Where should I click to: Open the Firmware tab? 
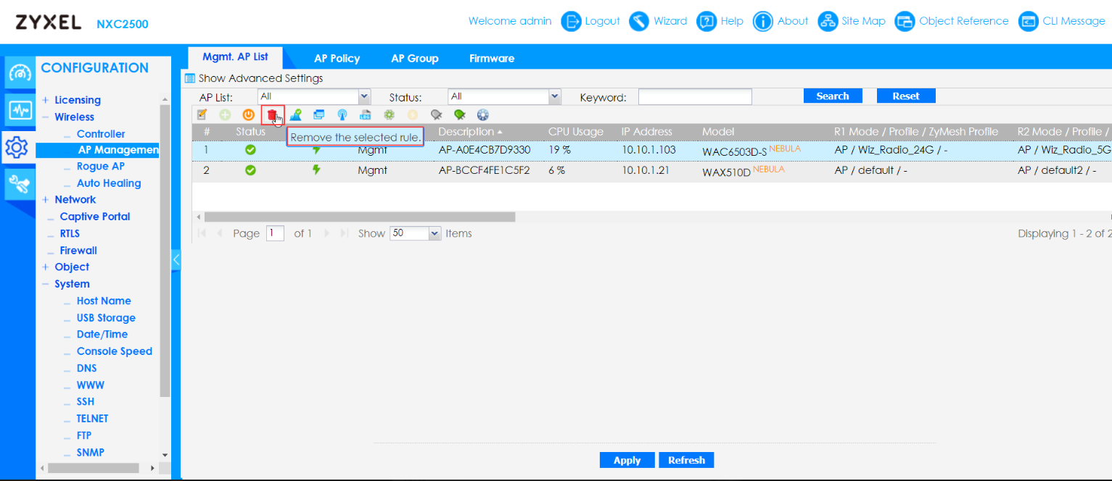[x=491, y=58]
